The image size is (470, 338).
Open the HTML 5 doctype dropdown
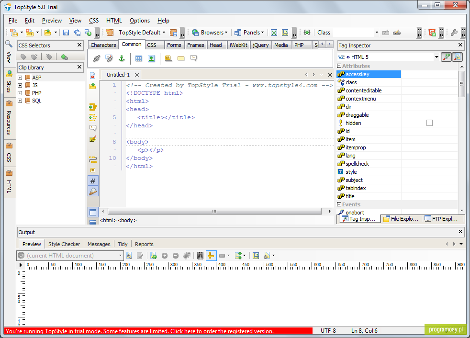tap(436, 57)
